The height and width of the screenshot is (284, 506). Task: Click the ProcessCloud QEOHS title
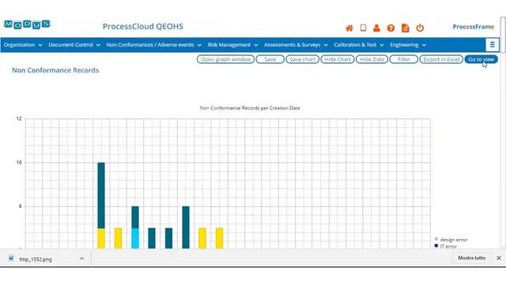click(x=142, y=26)
